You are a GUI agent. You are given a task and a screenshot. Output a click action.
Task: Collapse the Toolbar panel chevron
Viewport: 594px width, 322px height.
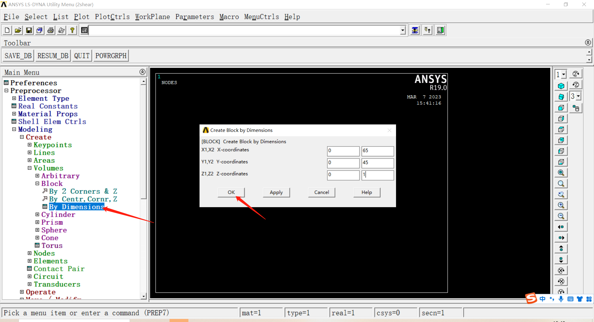click(588, 42)
